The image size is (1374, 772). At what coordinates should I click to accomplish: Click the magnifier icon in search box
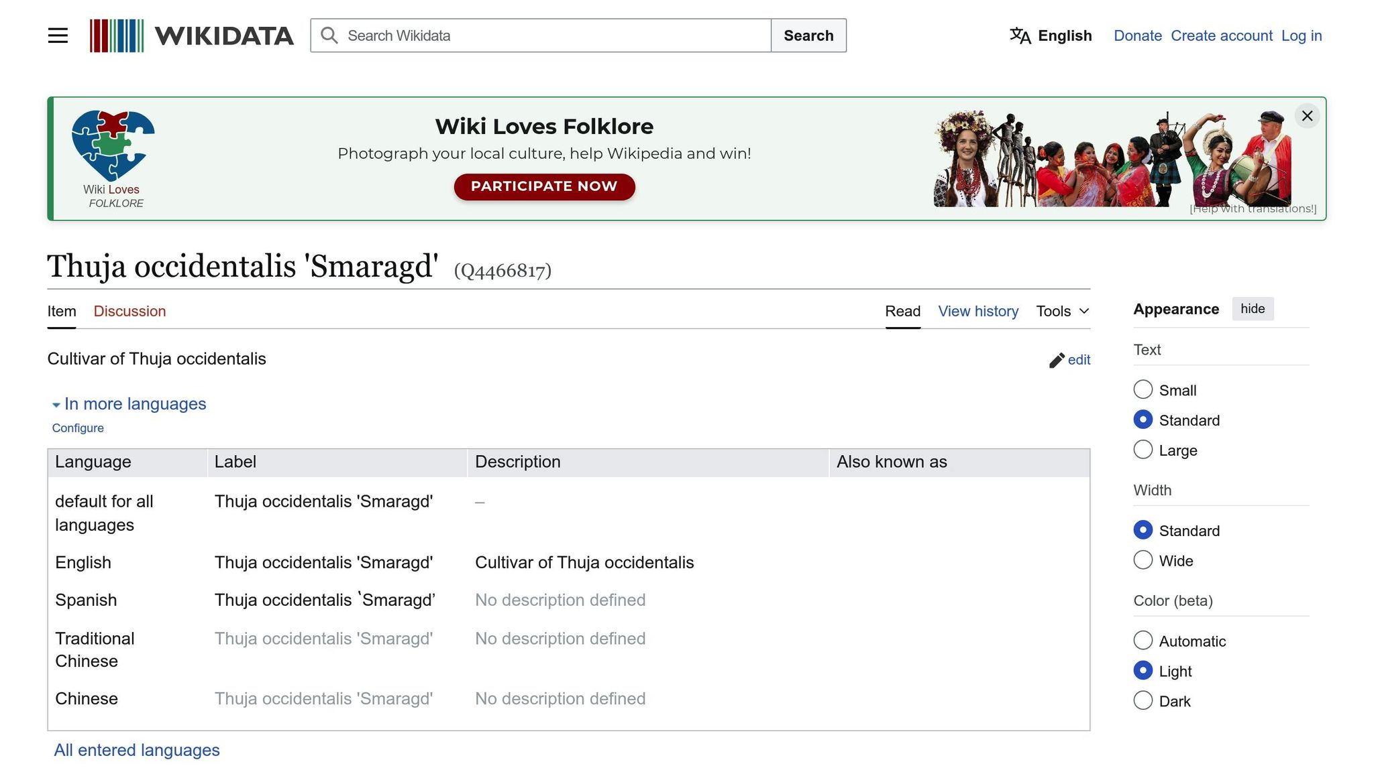(x=329, y=36)
